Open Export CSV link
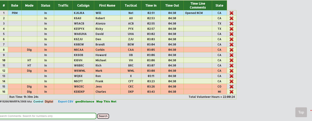The width and height of the screenshot is (312, 121). [x=66, y=102]
